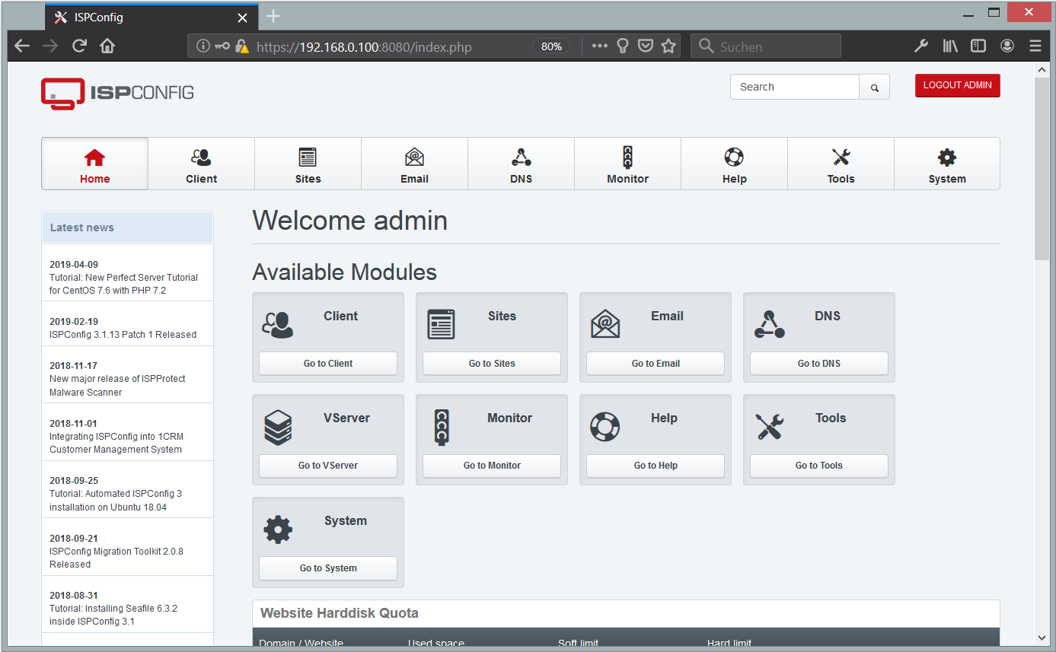Open the Home tab in navigation

(x=94, y=164)
